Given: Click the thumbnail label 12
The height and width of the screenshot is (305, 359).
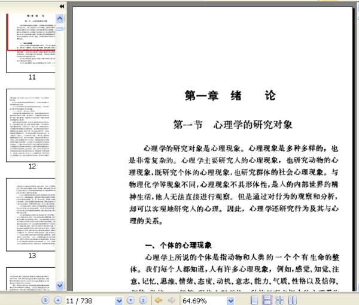Looking at the screenshot, I should (x=32, y=166).
